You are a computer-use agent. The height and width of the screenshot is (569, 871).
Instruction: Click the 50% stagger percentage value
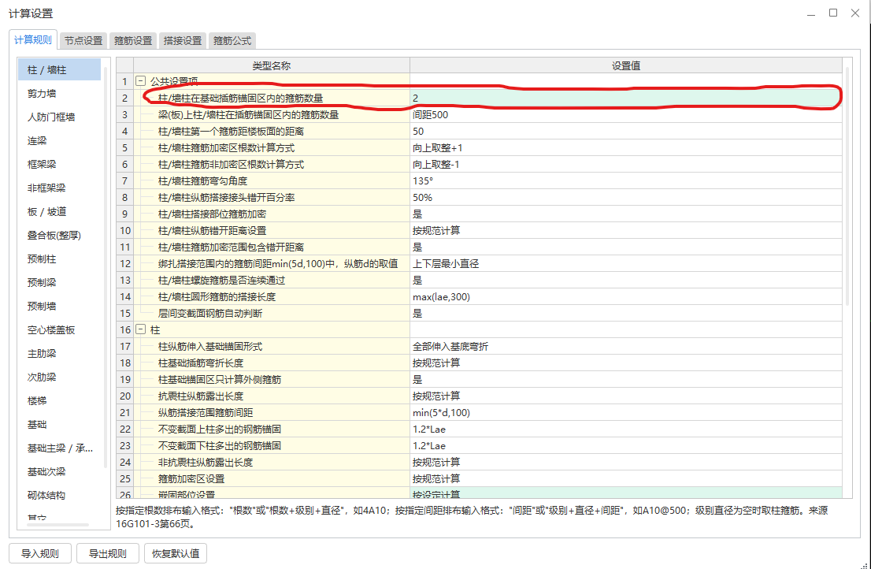626,197
